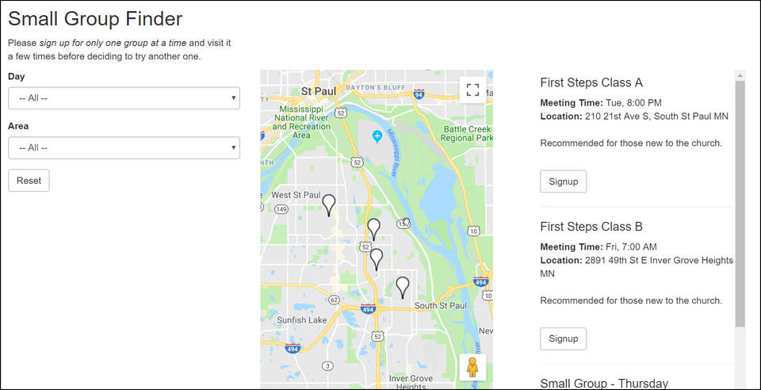Click the scrollbar up arrow in group list
Screen dimensions: 761x390
[x=740, y=75]
